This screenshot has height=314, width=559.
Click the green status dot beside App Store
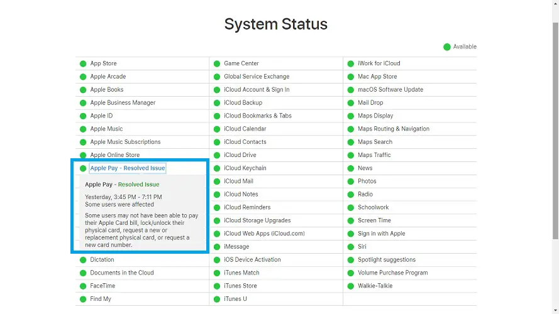coord(83,63)
